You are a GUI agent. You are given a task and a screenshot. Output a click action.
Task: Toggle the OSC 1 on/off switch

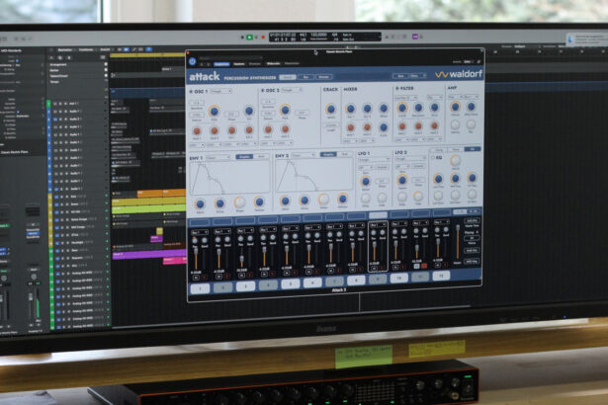(191, 92)
